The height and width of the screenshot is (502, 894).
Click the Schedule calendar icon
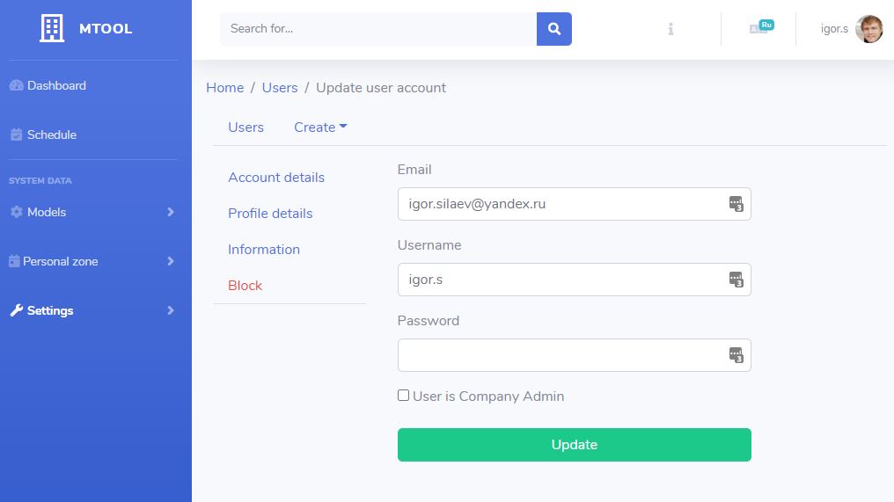click(17, 135)
